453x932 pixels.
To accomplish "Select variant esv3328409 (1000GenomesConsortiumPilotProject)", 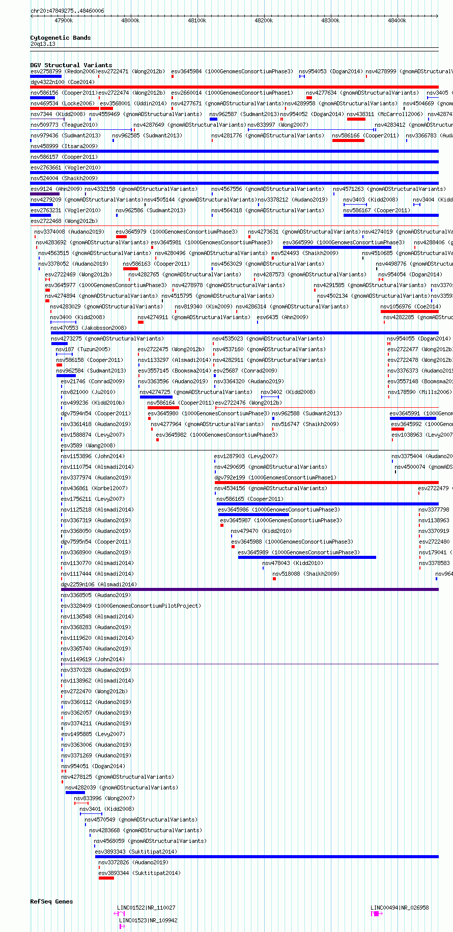I will (131, 606).
